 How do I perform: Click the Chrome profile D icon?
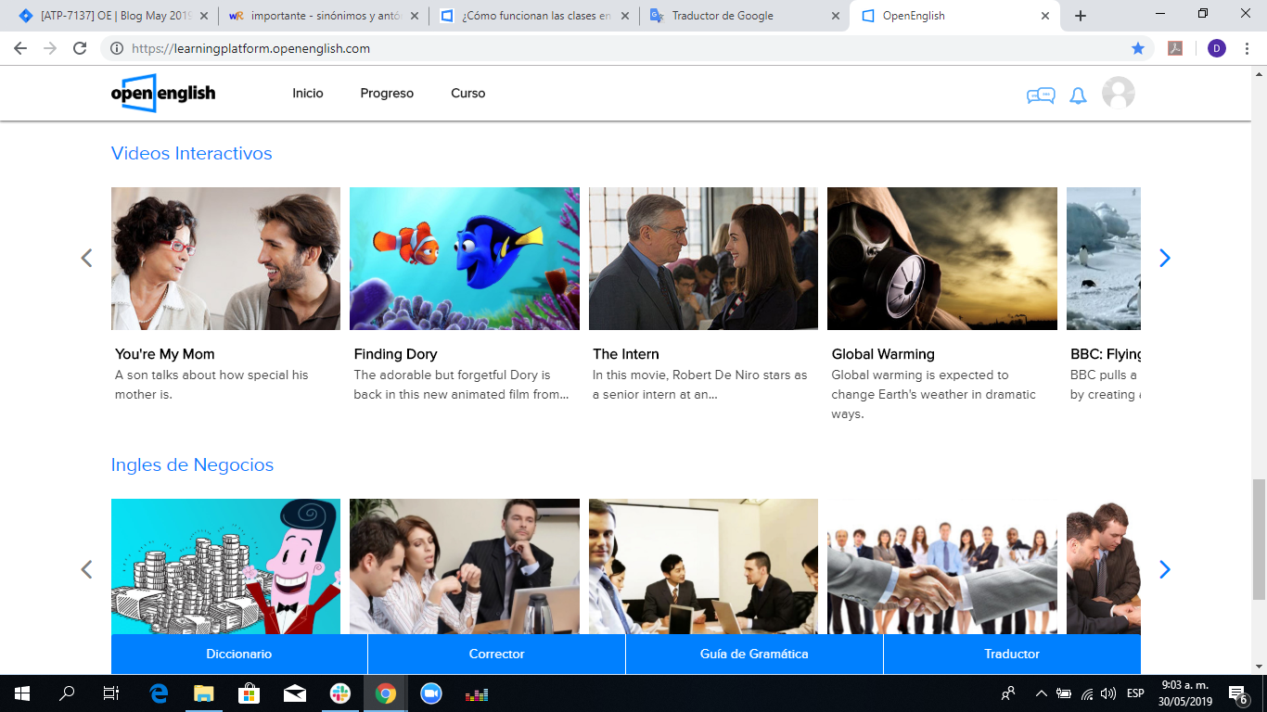[1217, 48]
